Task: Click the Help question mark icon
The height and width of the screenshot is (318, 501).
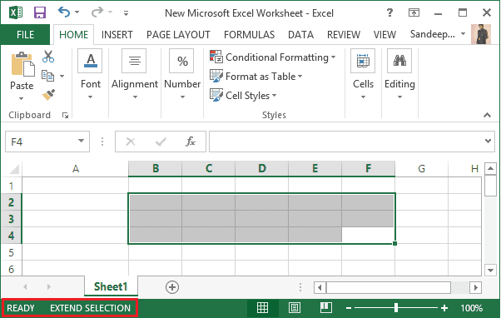Action: tap(389, 12)
